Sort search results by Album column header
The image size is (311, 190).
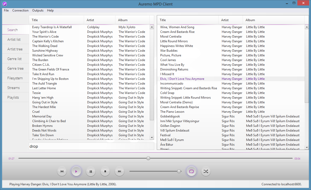[x=132, y=20]
